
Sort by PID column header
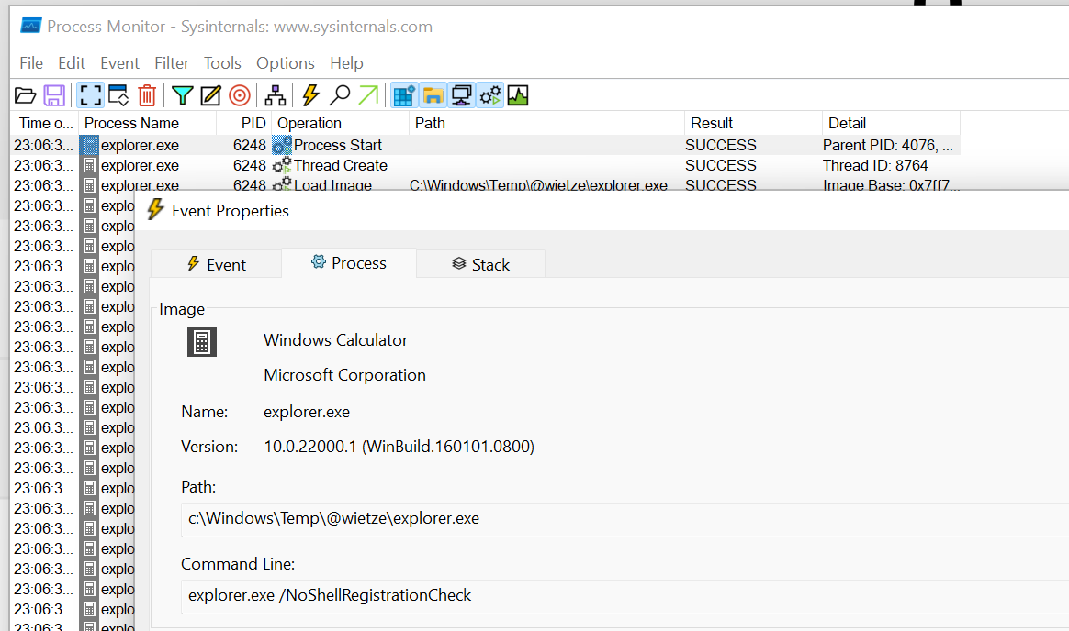coord(244,123)
